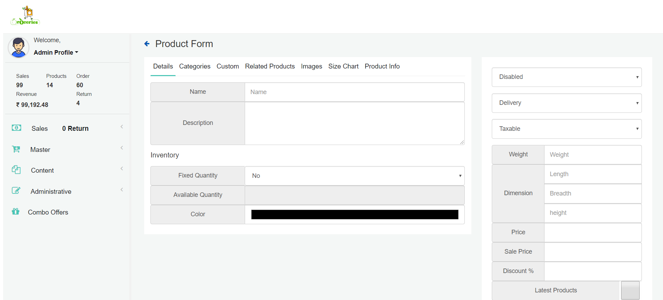Click the product Name input field
Image resolution: width=663 pixels, height=300 pixels.
point(355,92)
